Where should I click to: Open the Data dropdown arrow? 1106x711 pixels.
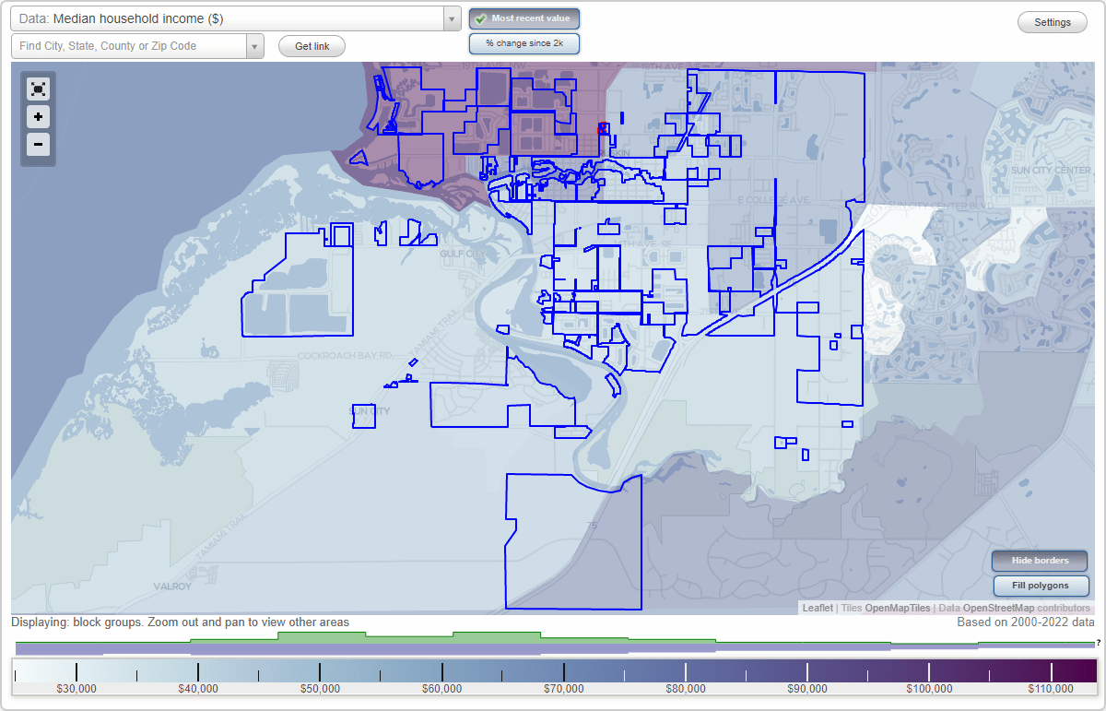tap(452, 18)
